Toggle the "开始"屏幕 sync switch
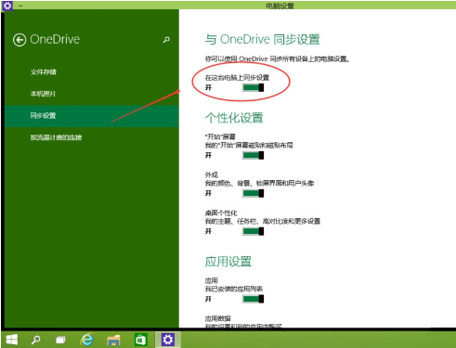 [254, 155]
